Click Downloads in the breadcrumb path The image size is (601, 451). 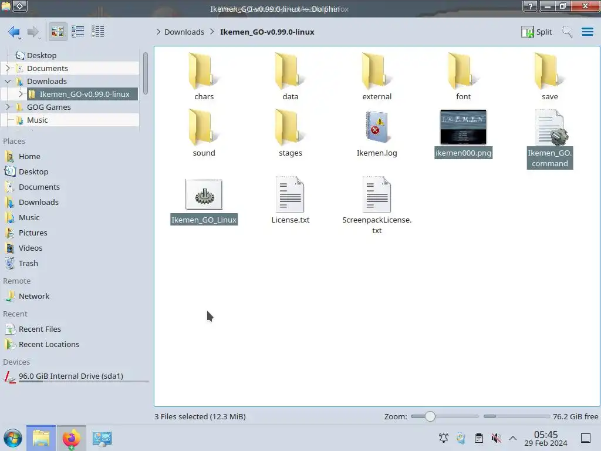coord(184,32)
